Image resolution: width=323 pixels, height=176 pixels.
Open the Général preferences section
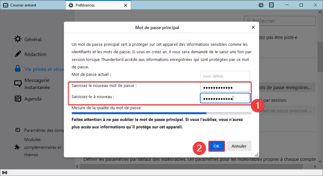[x=33, y=39]
